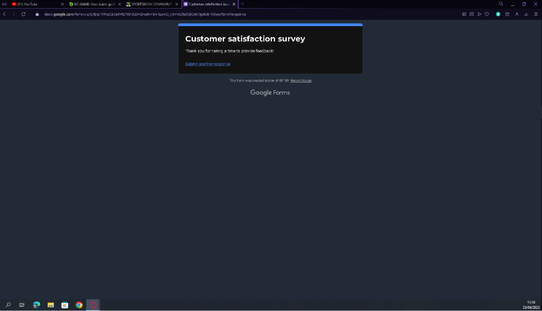Go back to the previous page
The width and height of the screenshot is (542, 311).
[5, 14]
